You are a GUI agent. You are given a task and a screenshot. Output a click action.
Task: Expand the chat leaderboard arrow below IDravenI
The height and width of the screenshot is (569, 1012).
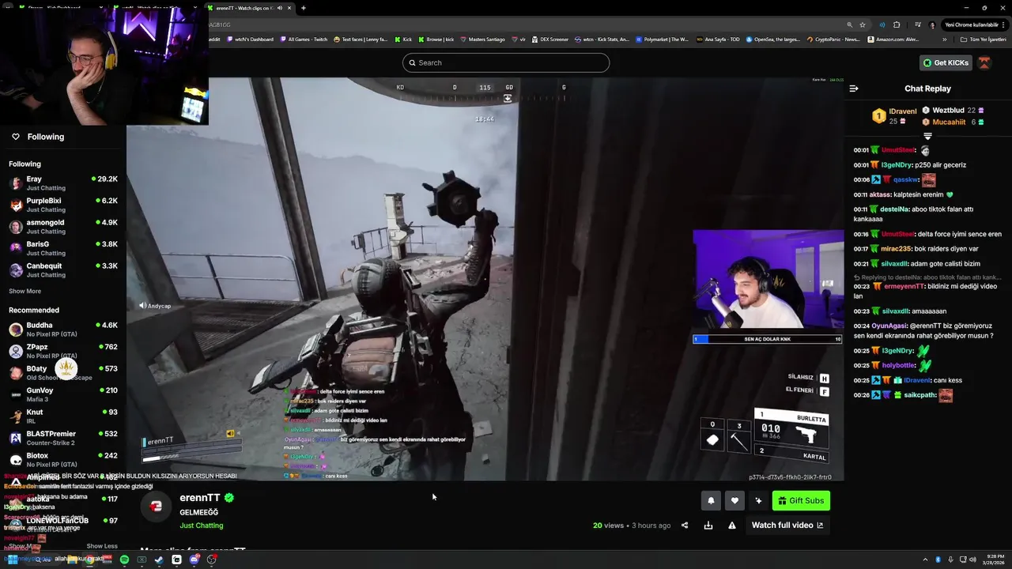coord(927,136)
